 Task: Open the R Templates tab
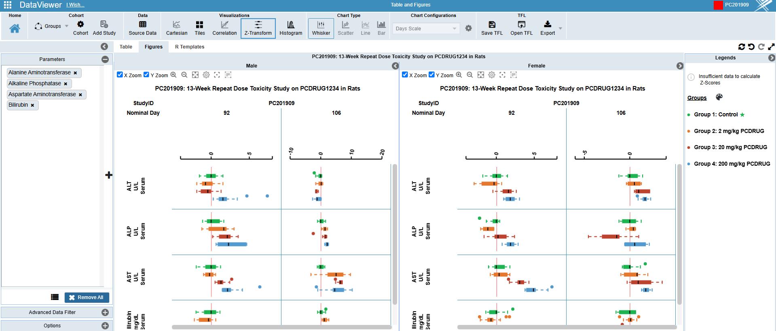pyautogui.click(x=189, y=47)
